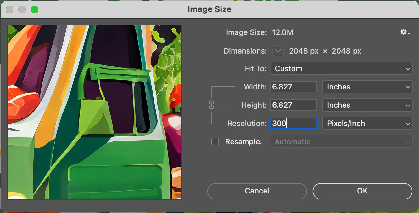Screen dimensions: 419x213
Task: Confirm changes with the OK button
Action: 362,191
